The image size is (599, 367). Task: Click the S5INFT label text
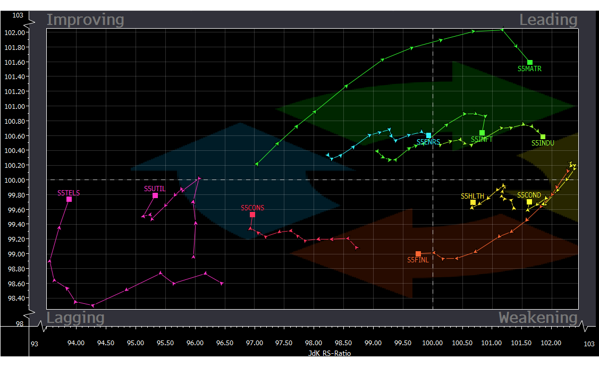coord(482,139)
